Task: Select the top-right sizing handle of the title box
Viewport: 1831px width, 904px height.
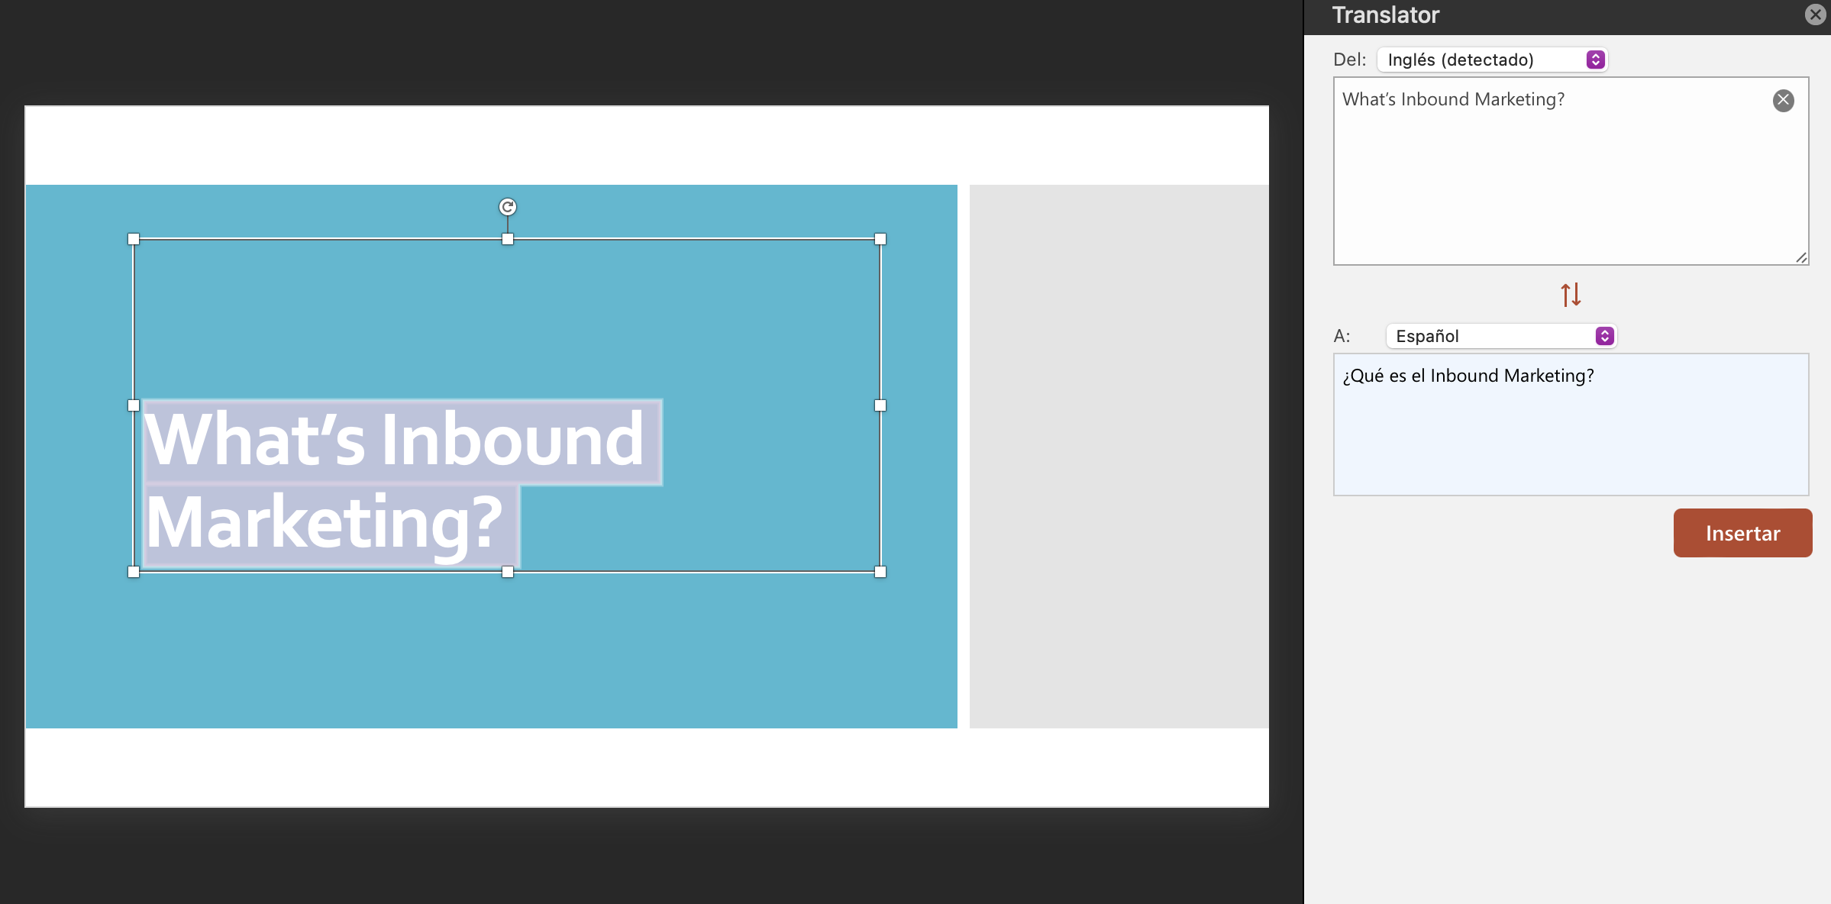Action: (880, 239)
